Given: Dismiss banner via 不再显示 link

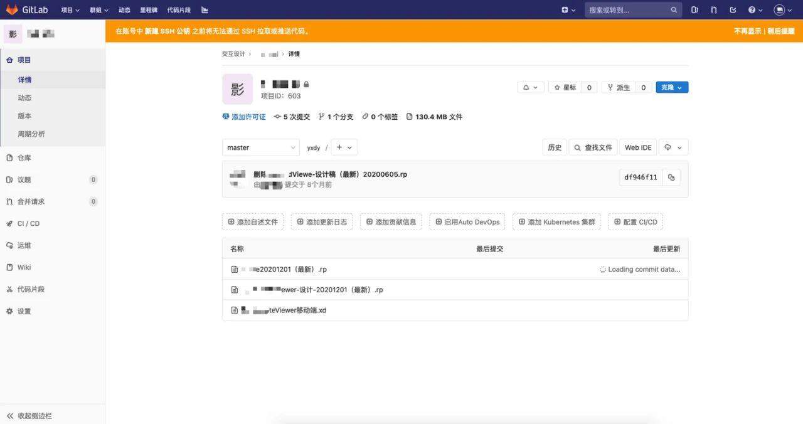Looking at the screenshot, I should pos(747,31).
